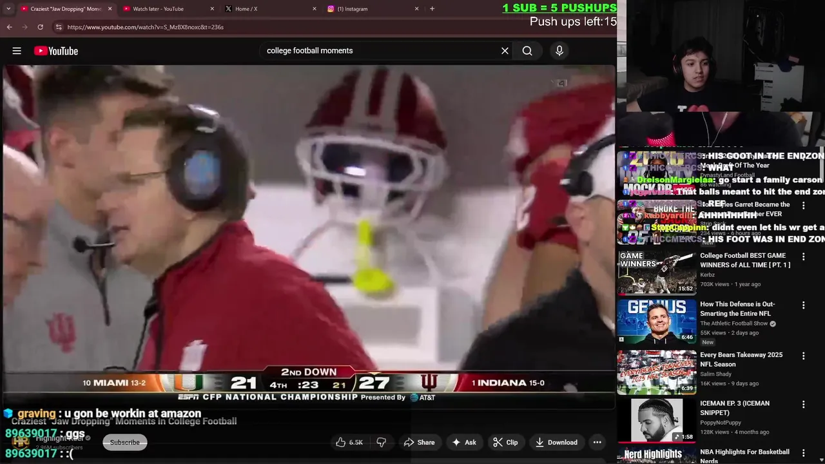Viewport: 825px width, 464px height.
Task: Open options for How This Defense video
Action: (803, 305)
